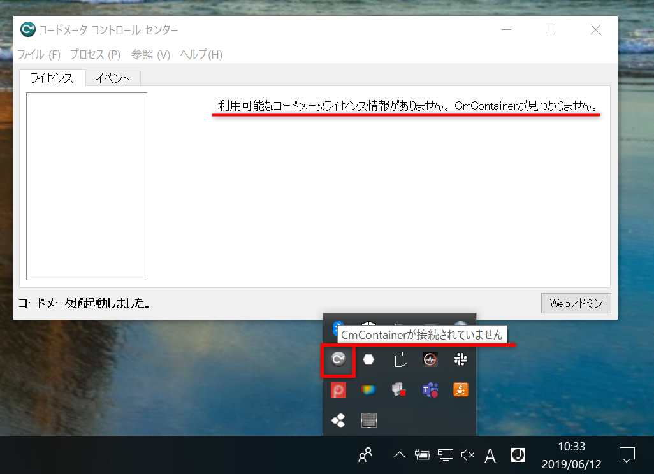Select the ライセンス tab
The image size is (654, 474).
tap(52, 78)
